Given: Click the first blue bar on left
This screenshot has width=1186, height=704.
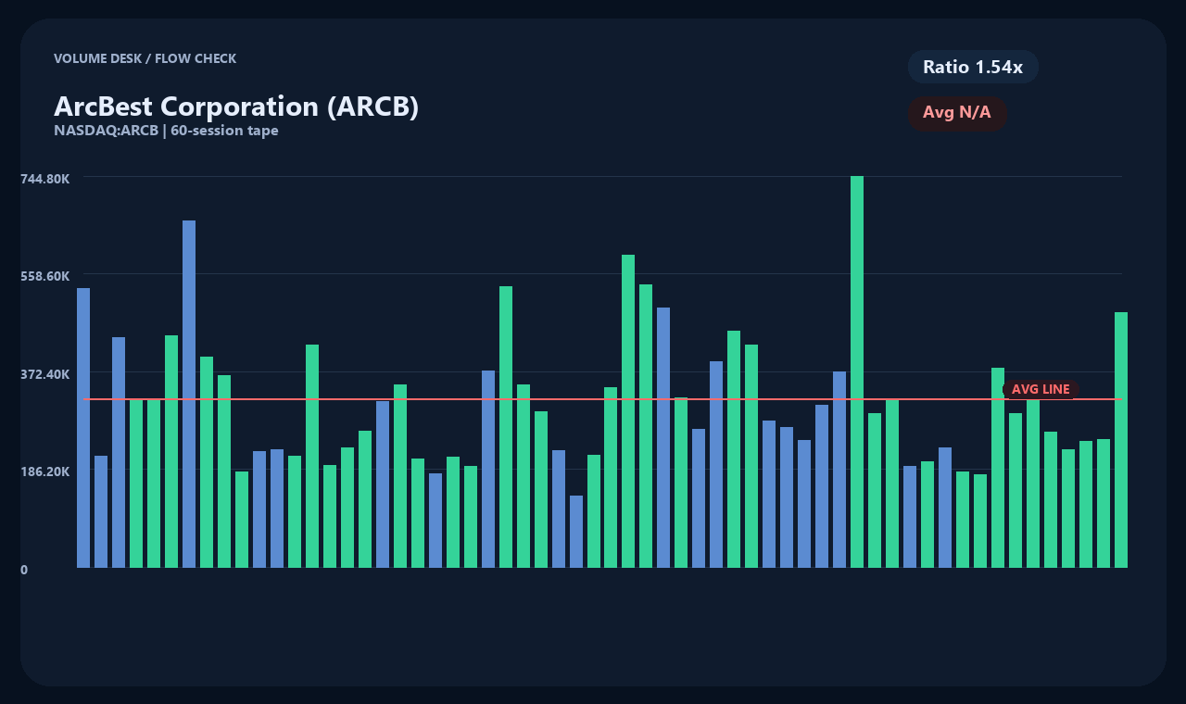Looking at the screenshot, I should 83,428.
